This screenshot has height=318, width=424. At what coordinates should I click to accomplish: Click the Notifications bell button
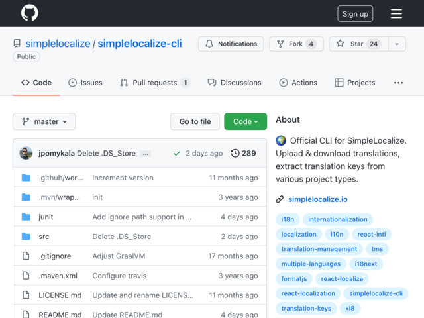pyautogui.click(x=231, y=44)
